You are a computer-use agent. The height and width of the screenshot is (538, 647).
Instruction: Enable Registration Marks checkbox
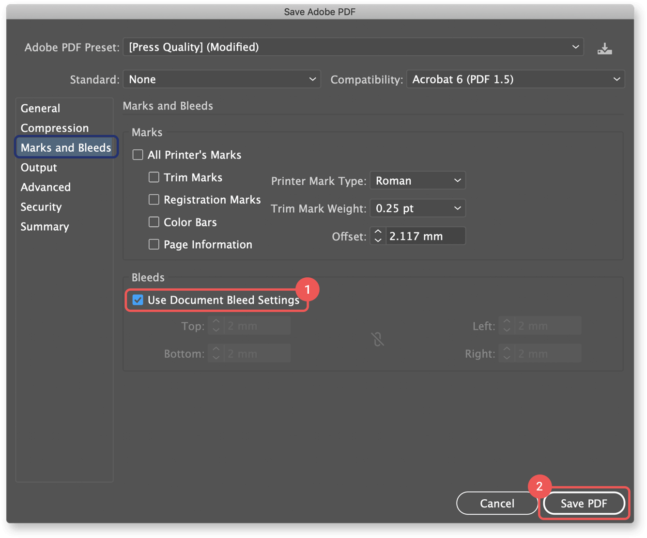pyautogui.click(x=154, y=200)
